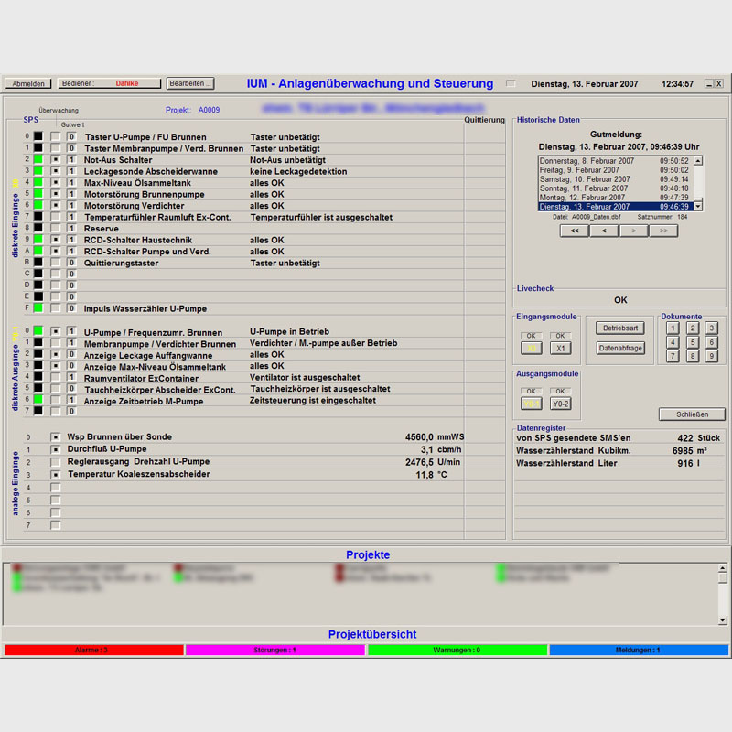The image size is (732, 732).
Task: Click the Bediener name field
Action: click(126, 83)
